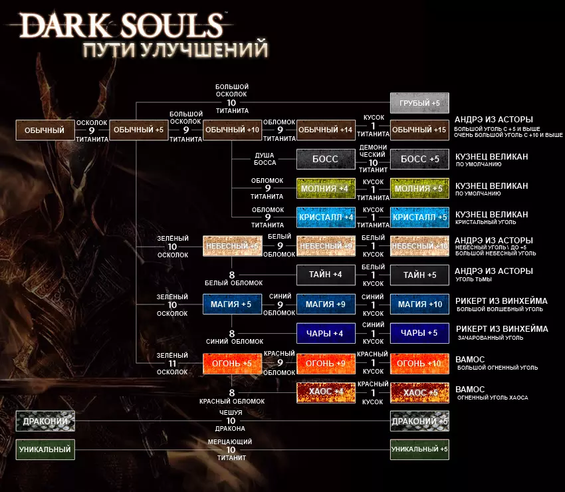Click КУЗНЕЦ ВЕЛИКАН beside БОСС +5
The image size is (565, 492).
491,156
